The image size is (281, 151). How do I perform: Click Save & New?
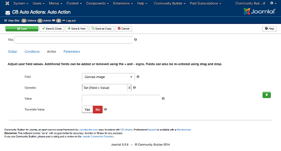[76, 29]
